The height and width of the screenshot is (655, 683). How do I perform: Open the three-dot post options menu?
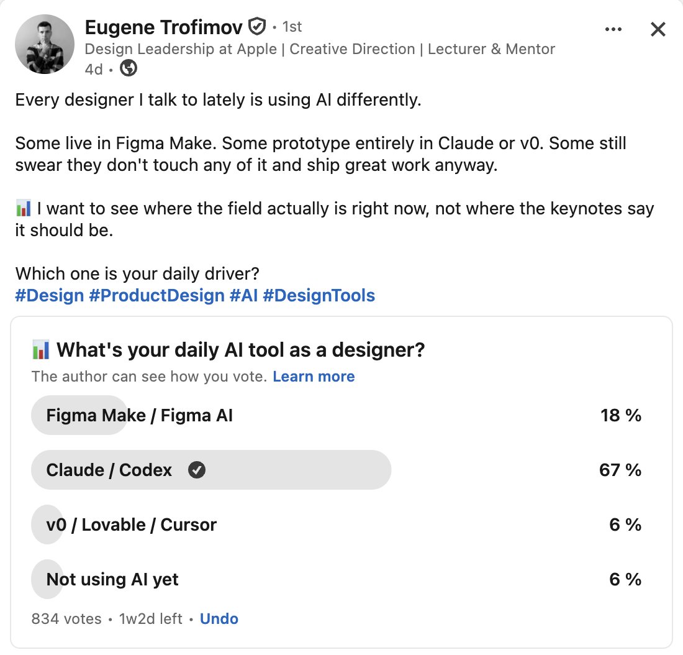[613, 29]
